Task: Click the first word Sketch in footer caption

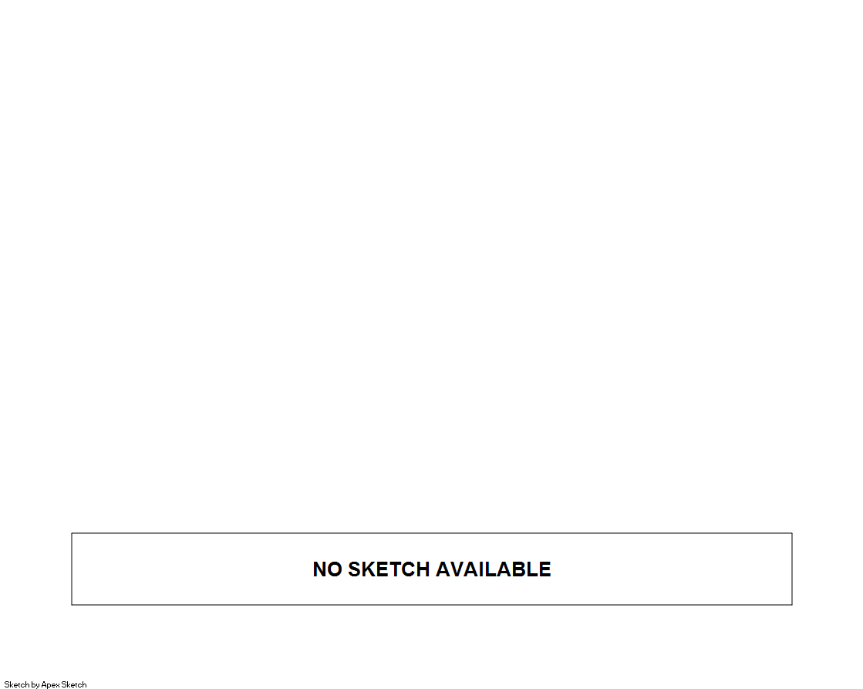Action: pos(16,684)
